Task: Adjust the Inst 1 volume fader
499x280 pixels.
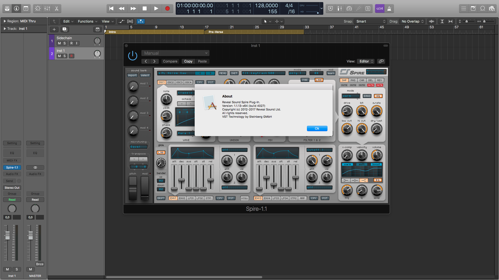Action: coord(8,235)
